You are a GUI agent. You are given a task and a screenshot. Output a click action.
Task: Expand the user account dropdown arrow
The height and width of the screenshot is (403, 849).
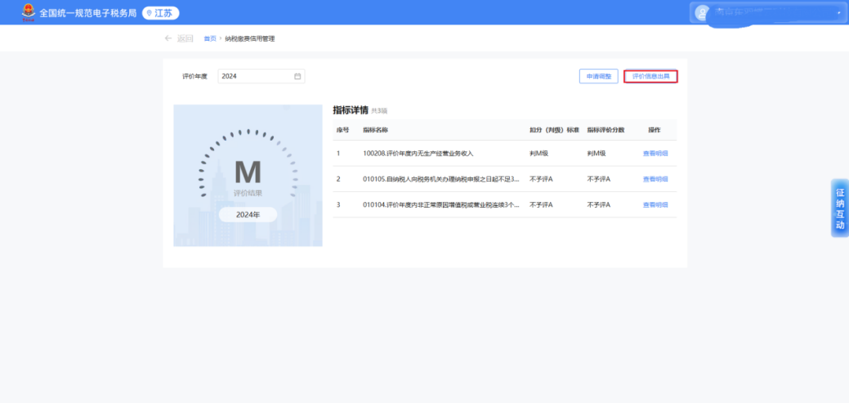coord(838,13)
